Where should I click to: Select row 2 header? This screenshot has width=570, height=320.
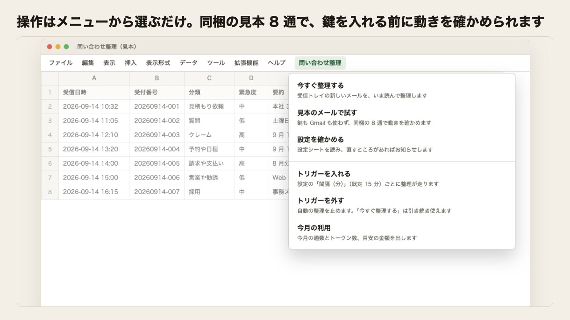(50, 106)
